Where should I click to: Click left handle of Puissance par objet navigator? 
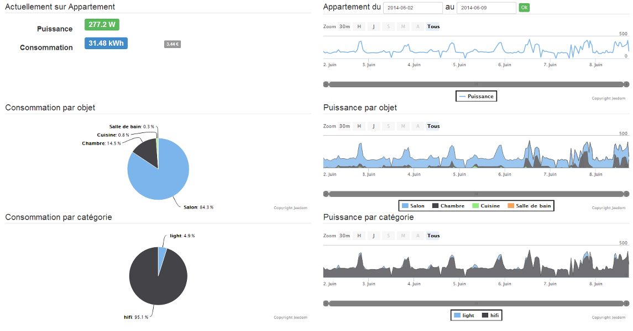pos(326,194)
